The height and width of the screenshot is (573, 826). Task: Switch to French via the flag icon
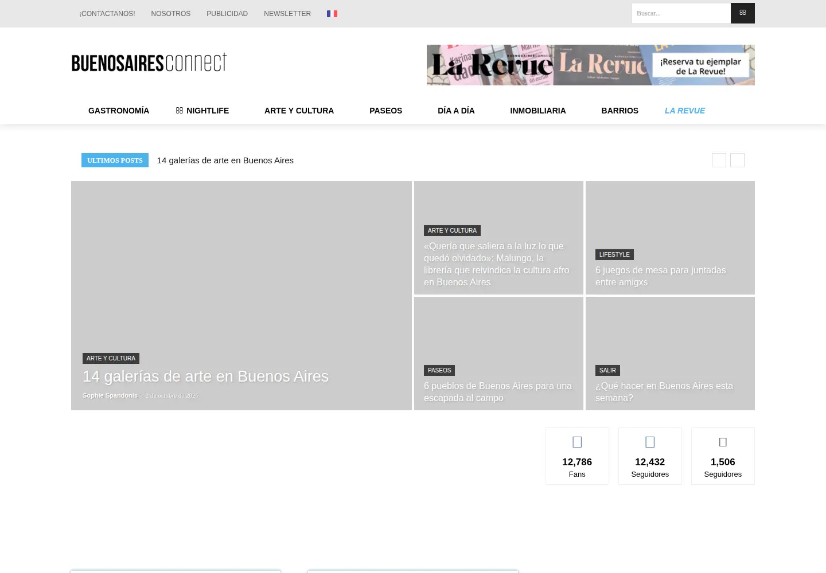[x=332, y=14]
